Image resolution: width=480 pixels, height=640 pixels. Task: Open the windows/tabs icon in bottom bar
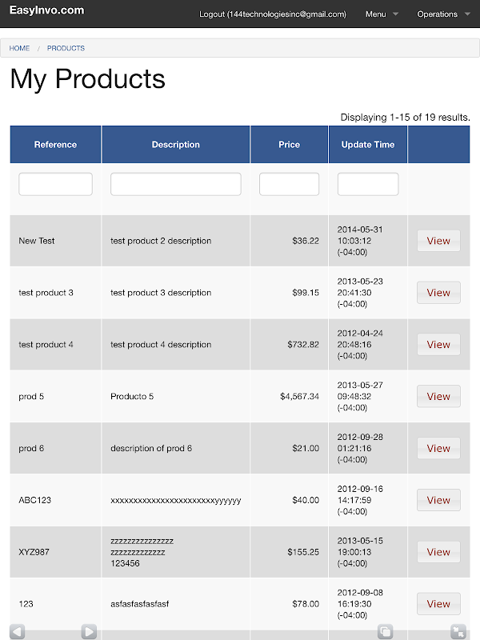[386, 631]
